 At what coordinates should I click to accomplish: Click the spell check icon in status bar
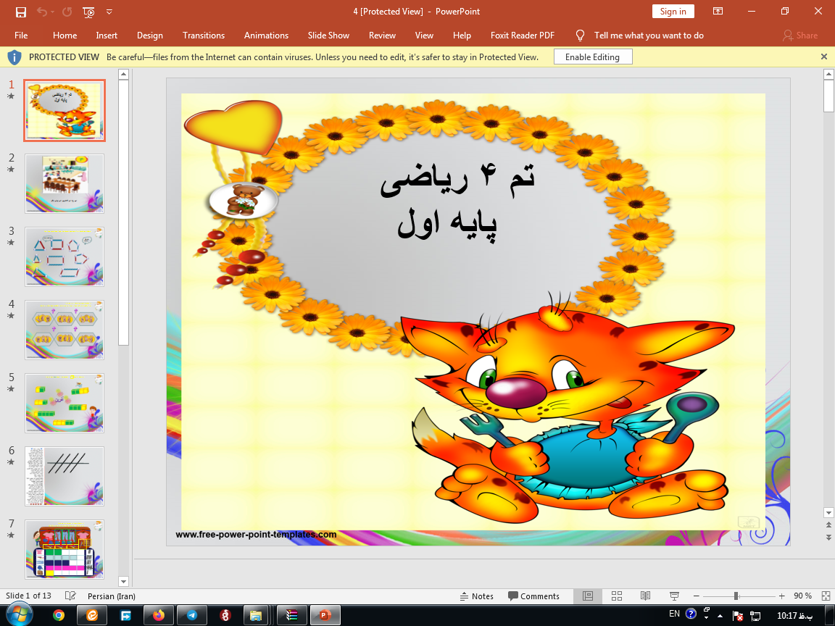point(70,596)
